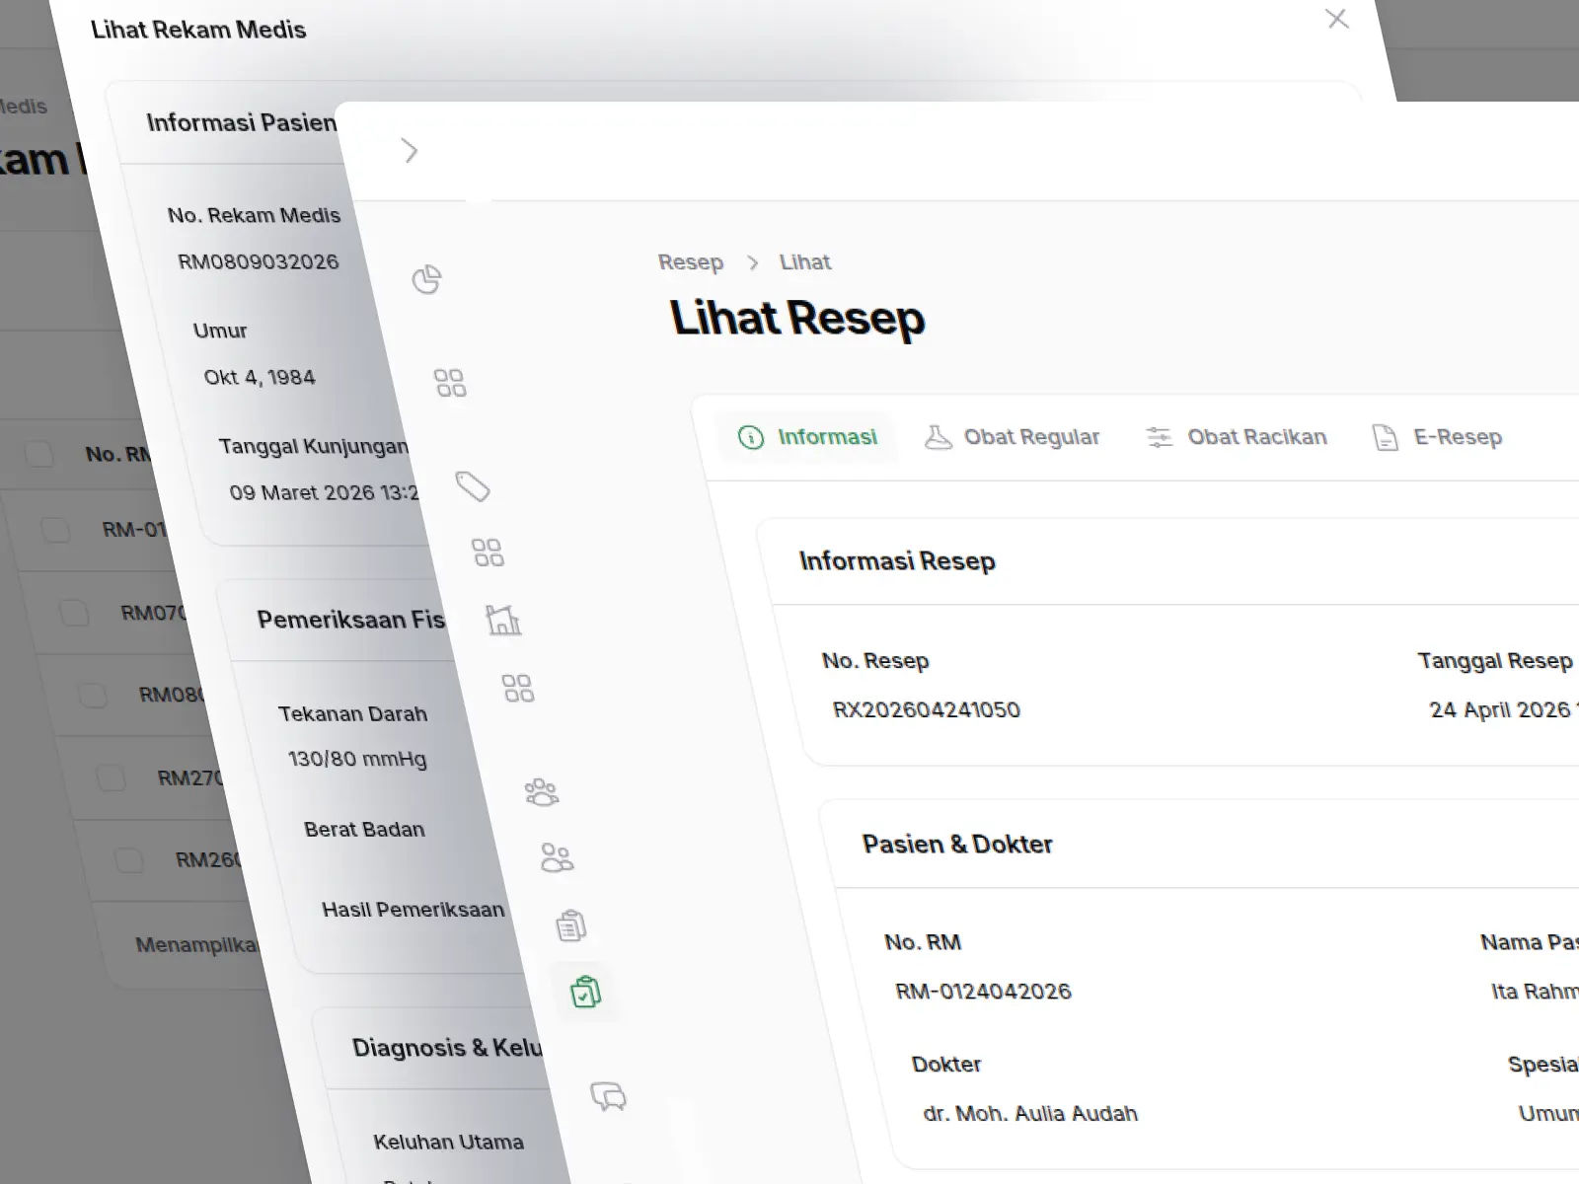Click the date value 24 April 2026
1579x1184 pixels.
tap(1500, 710)
